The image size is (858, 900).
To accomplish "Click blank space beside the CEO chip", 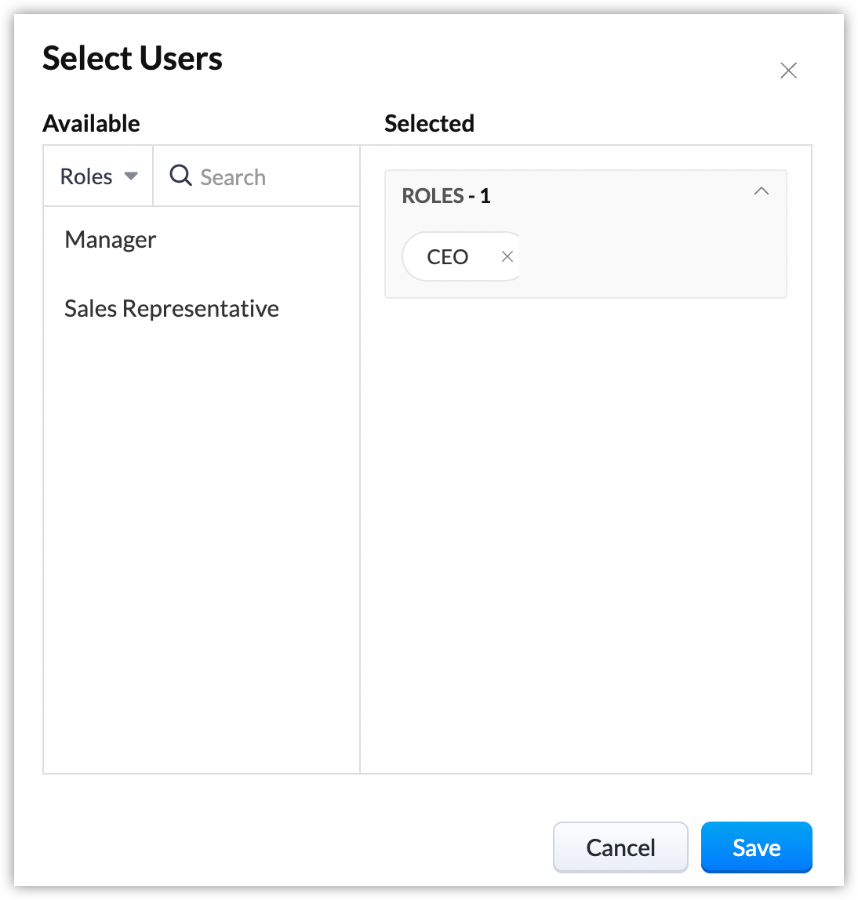I will [651, 257].
